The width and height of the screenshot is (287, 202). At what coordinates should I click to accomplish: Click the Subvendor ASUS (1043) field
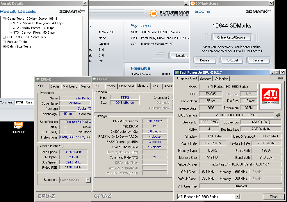(261, 122)
